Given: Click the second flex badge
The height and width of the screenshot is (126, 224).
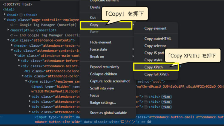Looking at the screenshot, I should tap(166, 102).
